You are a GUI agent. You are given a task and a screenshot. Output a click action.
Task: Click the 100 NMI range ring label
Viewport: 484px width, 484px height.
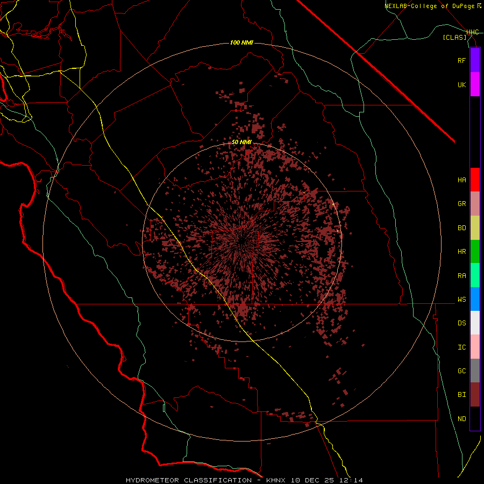[241, 42]
